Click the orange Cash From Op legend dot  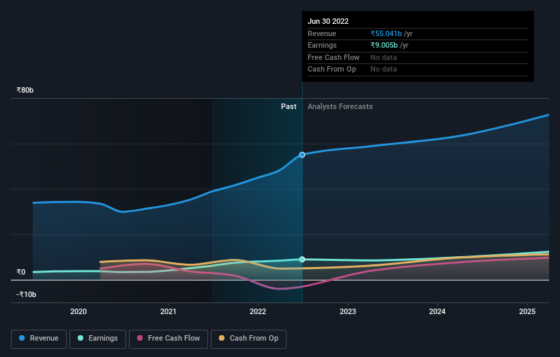coord(222,338)
